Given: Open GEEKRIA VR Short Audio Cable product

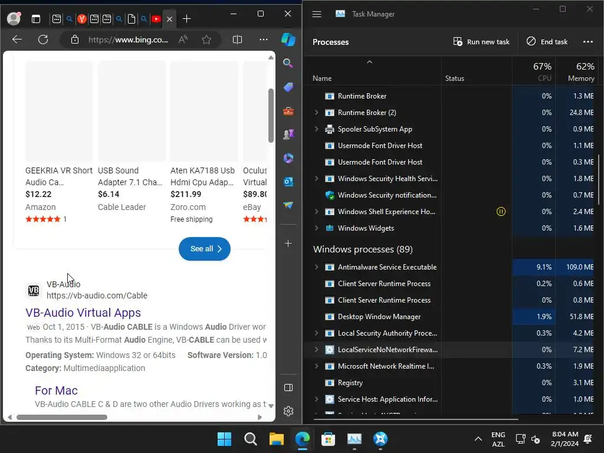Looking at the screenshot, I should click(59, 176).
